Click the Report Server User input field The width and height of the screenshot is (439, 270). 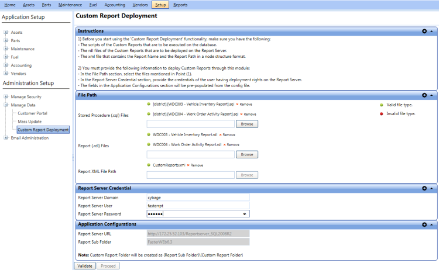tap(197, 206)
